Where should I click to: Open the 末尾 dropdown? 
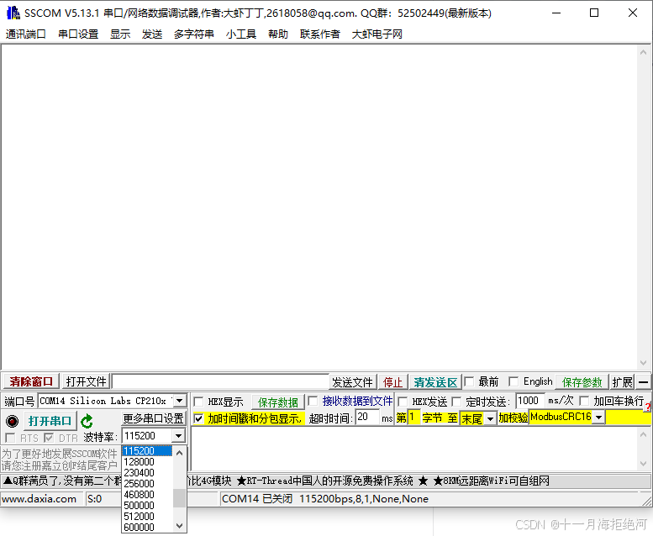(491, 418)
